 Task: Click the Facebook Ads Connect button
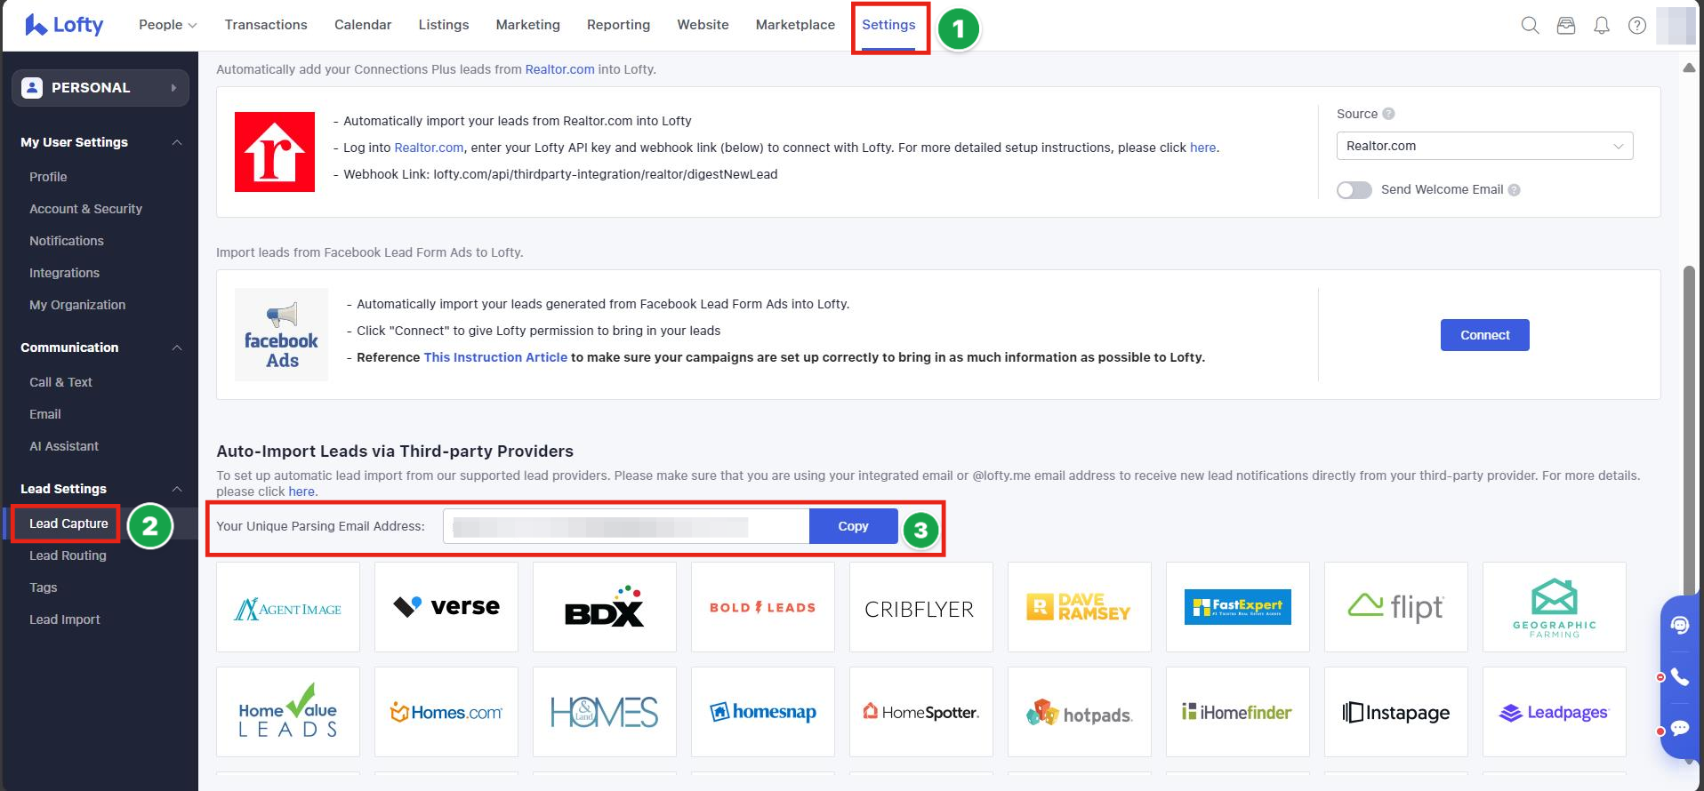coord(1484,335)
